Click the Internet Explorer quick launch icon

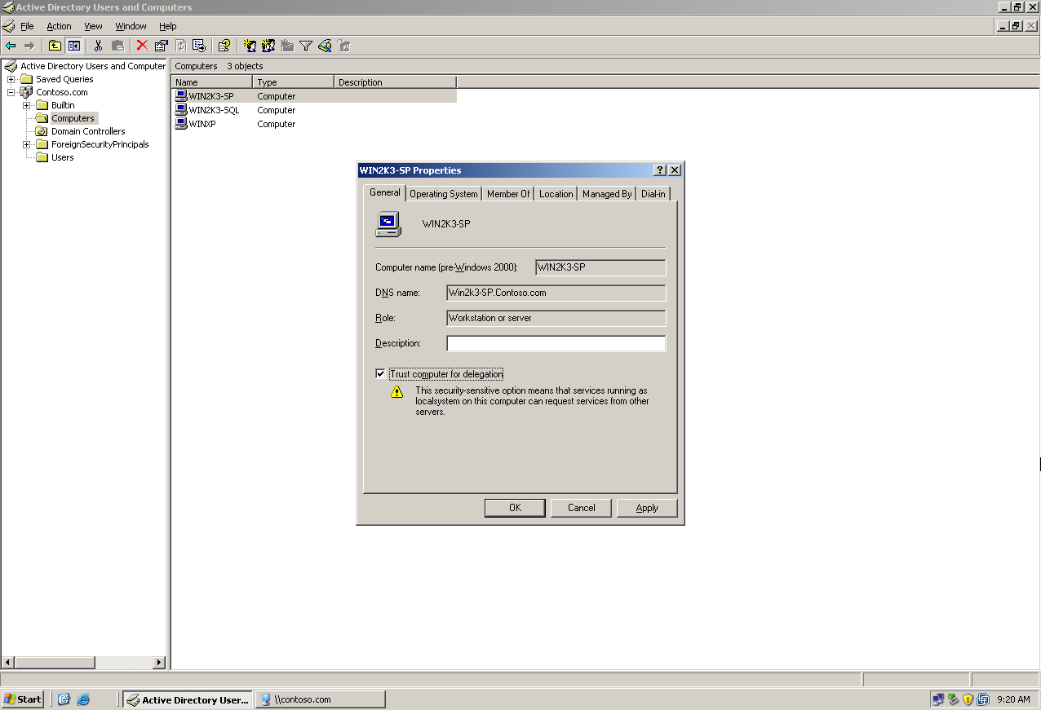coord(83,699)
